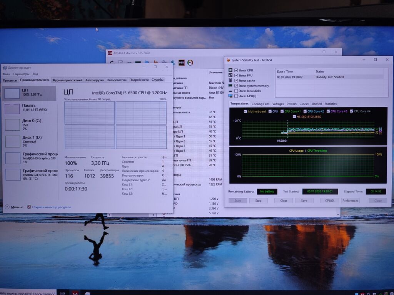Open the Вид menu in Task Manager
The height and width of the screenshot is (295, 394).
(x=35, y=74)
